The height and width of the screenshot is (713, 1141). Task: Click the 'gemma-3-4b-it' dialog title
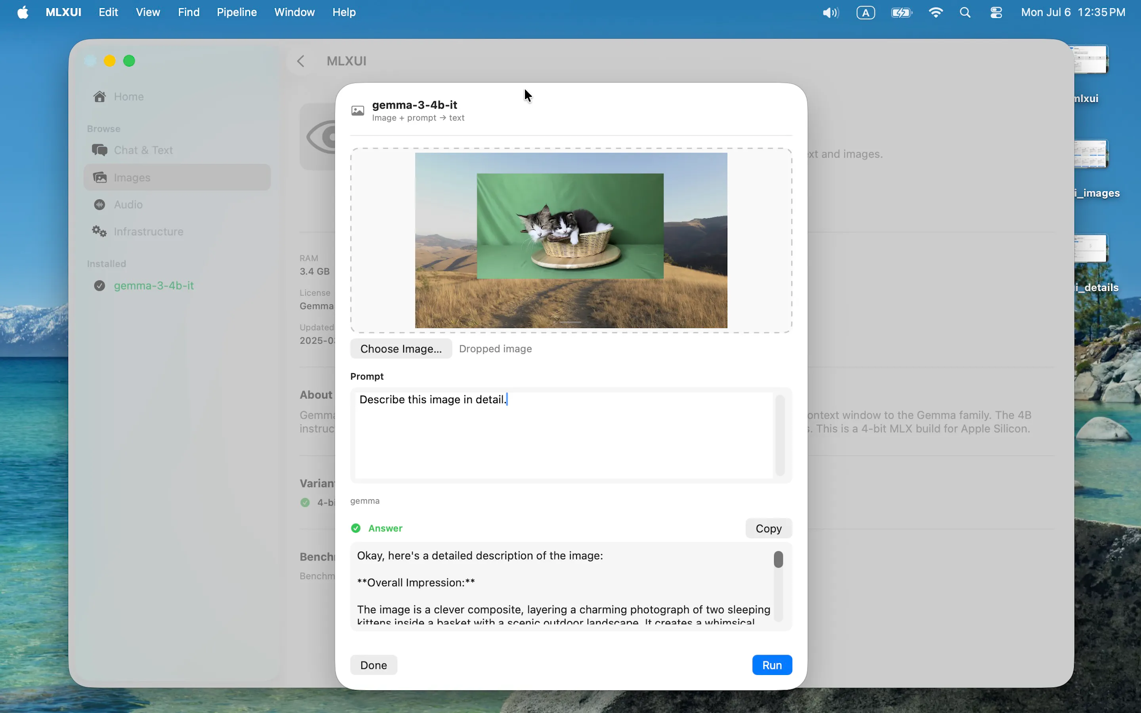click(414, 105)
